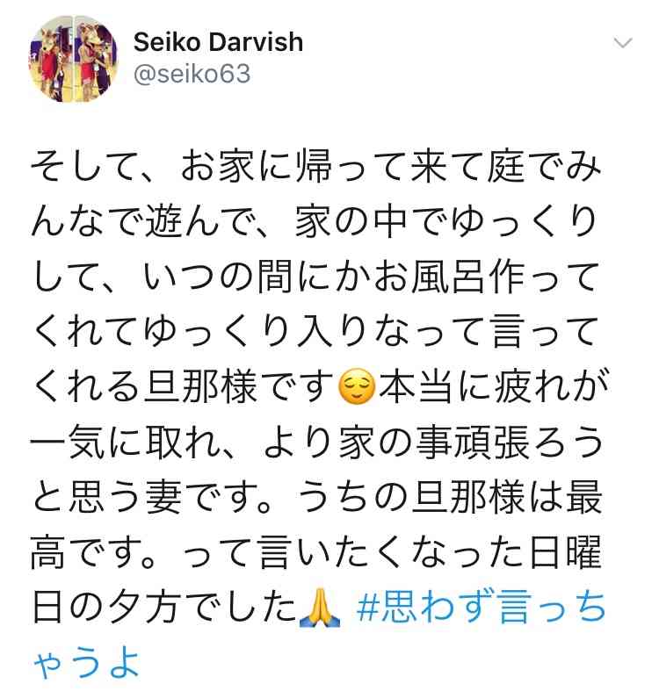
Task: Open the @seiko63 handle link
Action: (x=192, y=74)
